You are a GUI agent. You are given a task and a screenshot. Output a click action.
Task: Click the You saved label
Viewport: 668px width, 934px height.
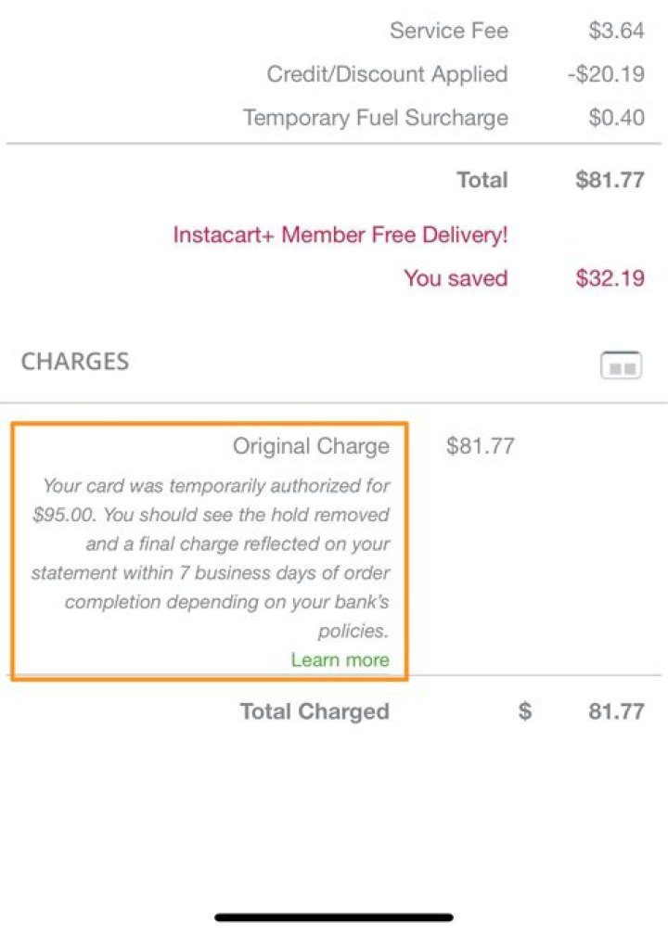click(456, 278)
